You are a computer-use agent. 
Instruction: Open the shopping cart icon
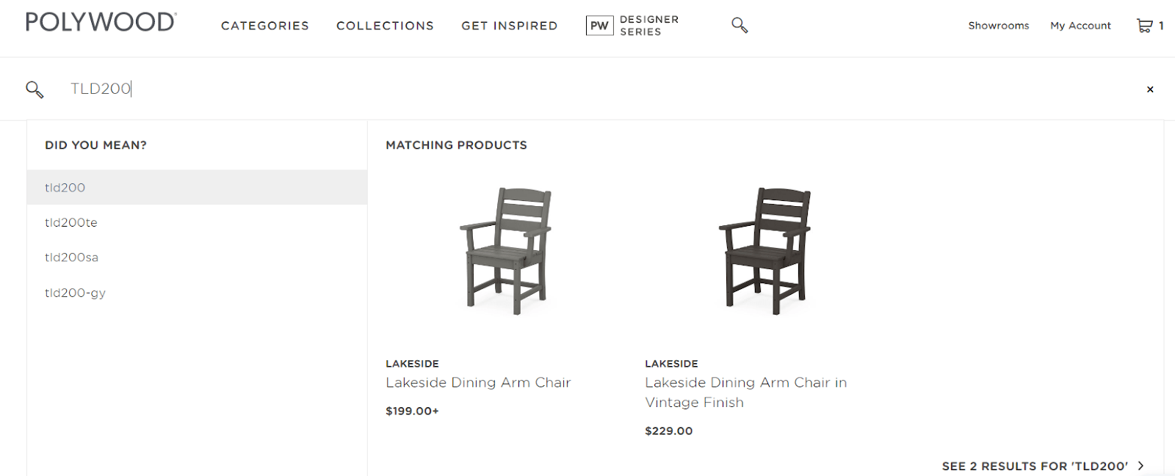click(x=1144, y=25)
